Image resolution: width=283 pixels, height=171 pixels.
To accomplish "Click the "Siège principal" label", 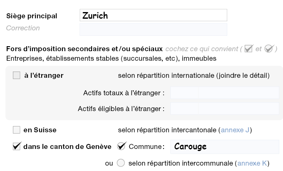I will [32, 16].
